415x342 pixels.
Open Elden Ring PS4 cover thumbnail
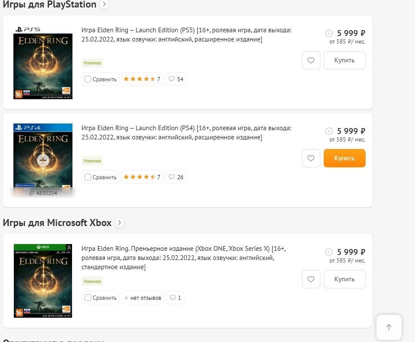pyautogui.click(x=43, y=160)
